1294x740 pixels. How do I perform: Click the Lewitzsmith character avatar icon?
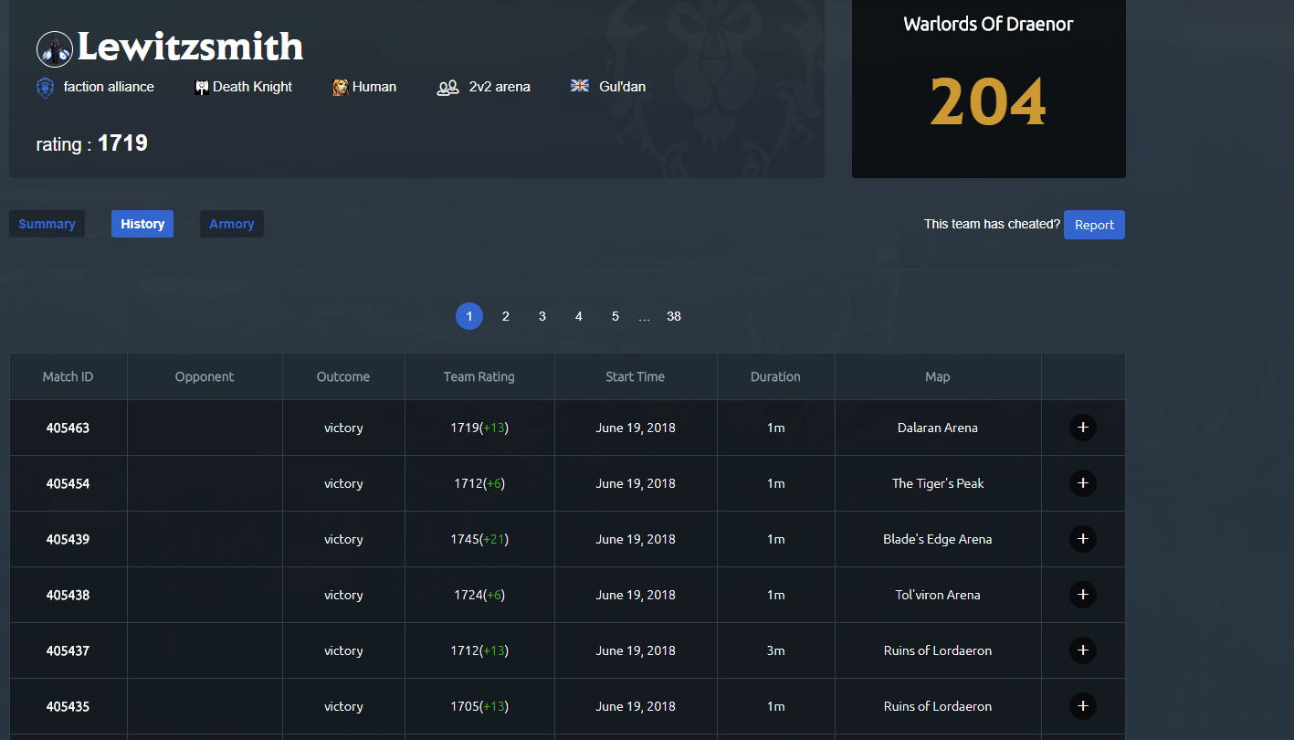pyautogui.click(x=55, y=48)
